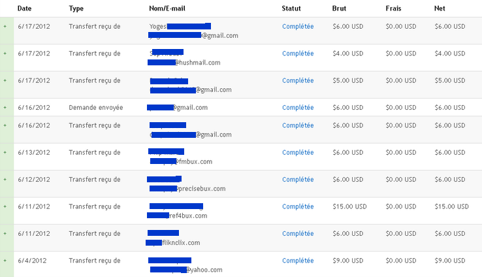Screen dimensions: 482x277
Task: Open Complétée status for 6/13/2012 transfer
Action: [x=298, y=153]
